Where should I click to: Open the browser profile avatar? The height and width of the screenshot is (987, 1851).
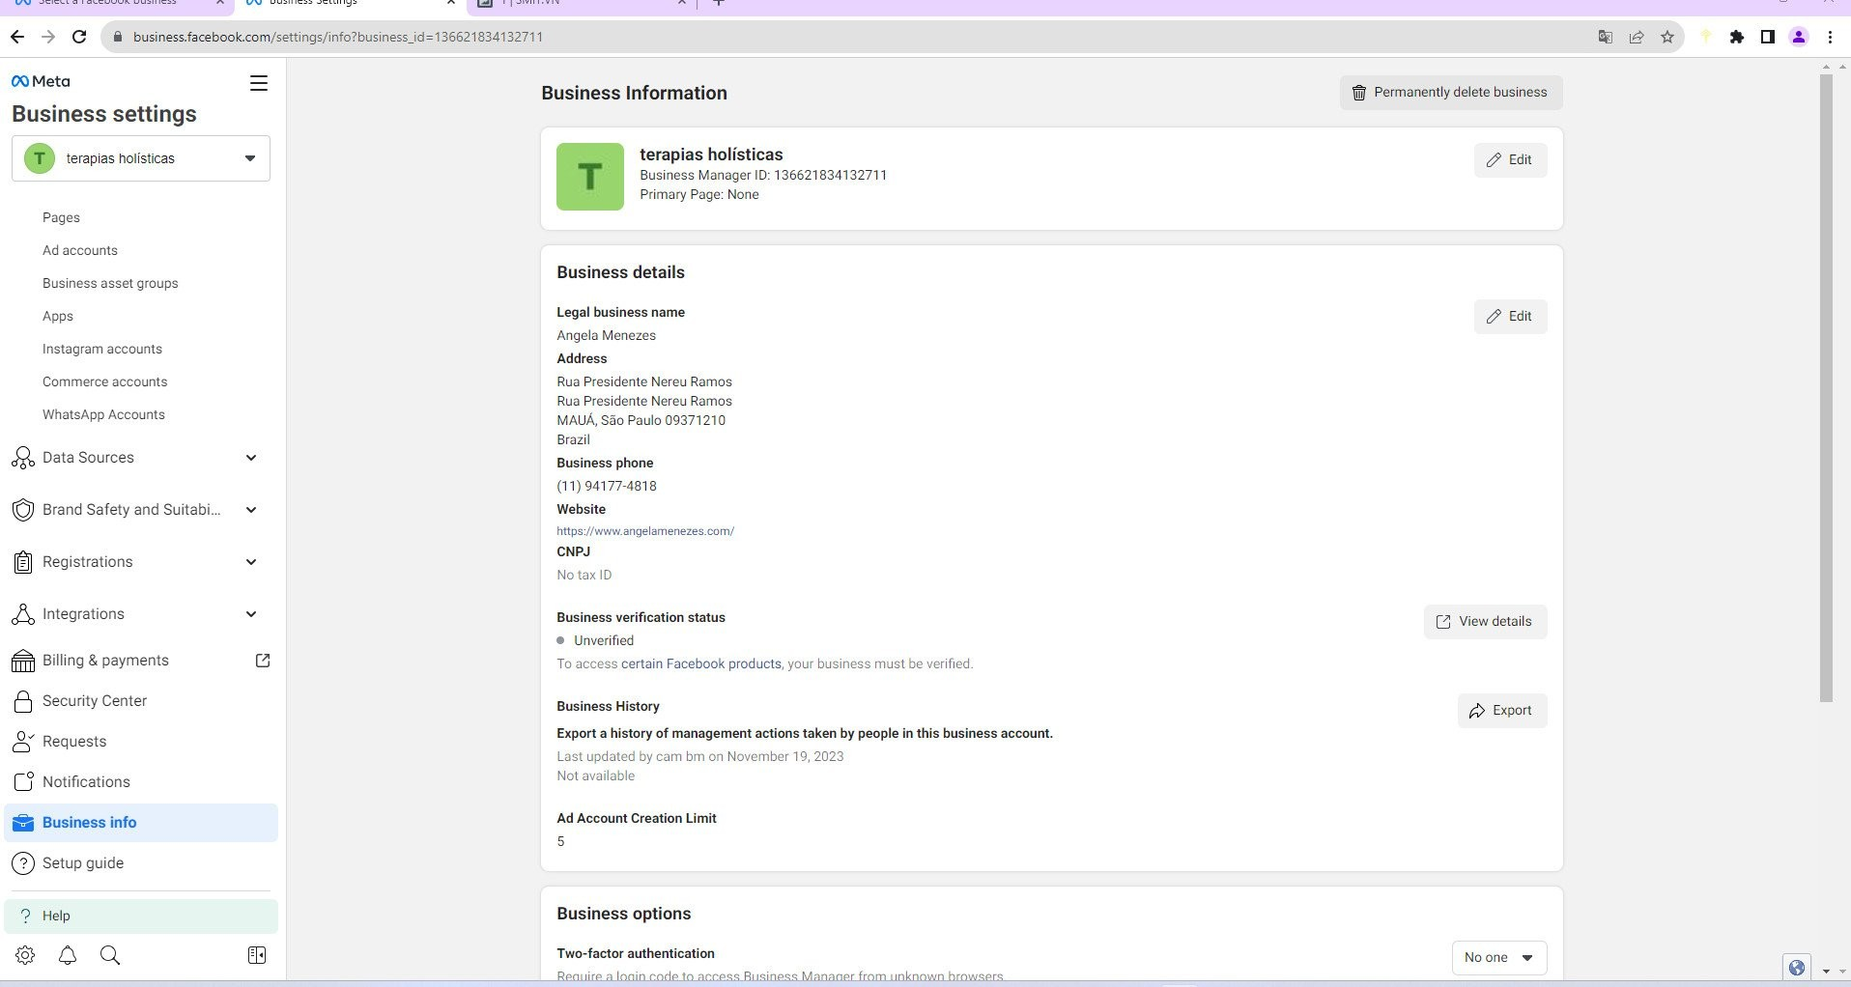1799,37
